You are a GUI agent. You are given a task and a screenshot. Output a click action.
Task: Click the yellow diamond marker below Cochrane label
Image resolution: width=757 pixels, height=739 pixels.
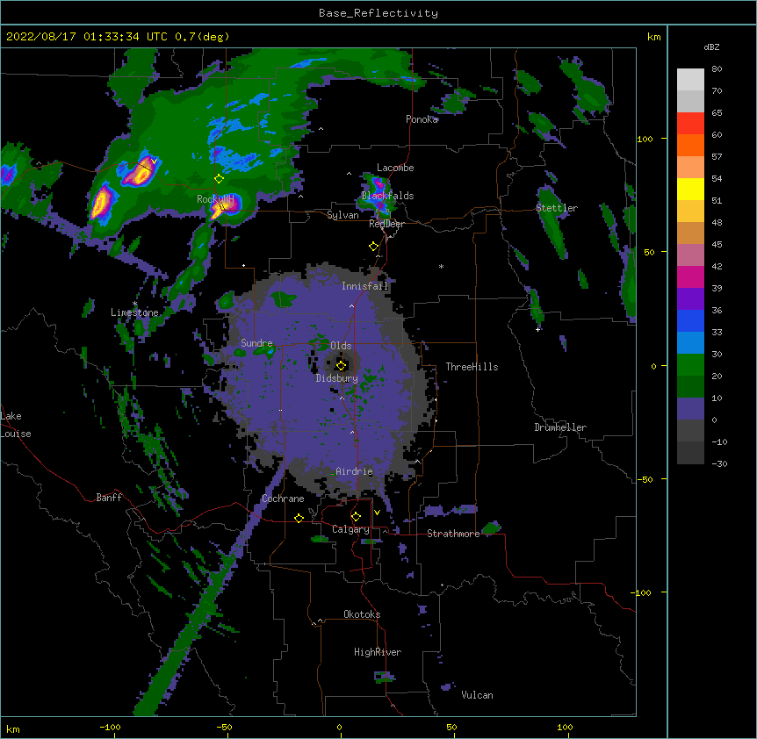pos(299,518)
